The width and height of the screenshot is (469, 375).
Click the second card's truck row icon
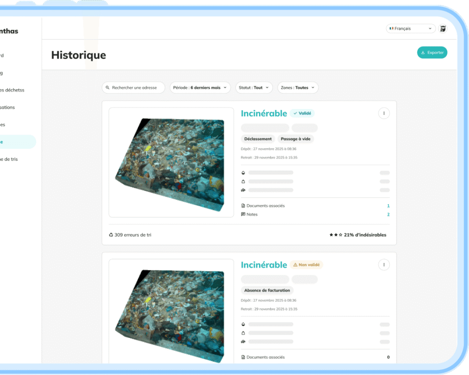click(x=243, y=342)
